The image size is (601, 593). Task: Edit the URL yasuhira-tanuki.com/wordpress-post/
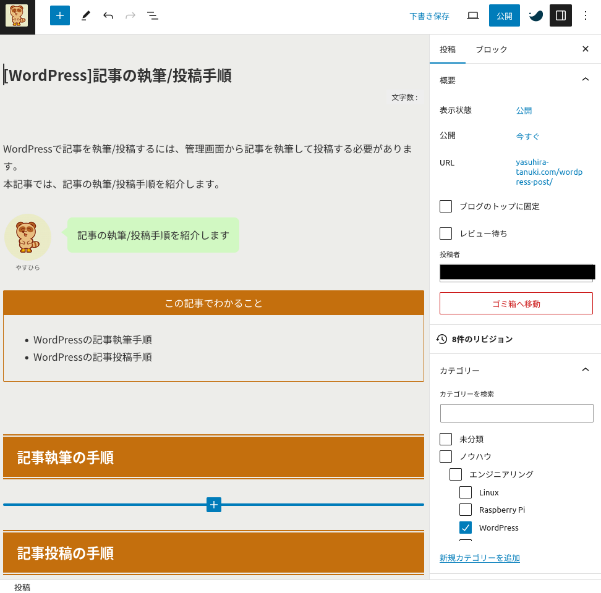(549, 172)
